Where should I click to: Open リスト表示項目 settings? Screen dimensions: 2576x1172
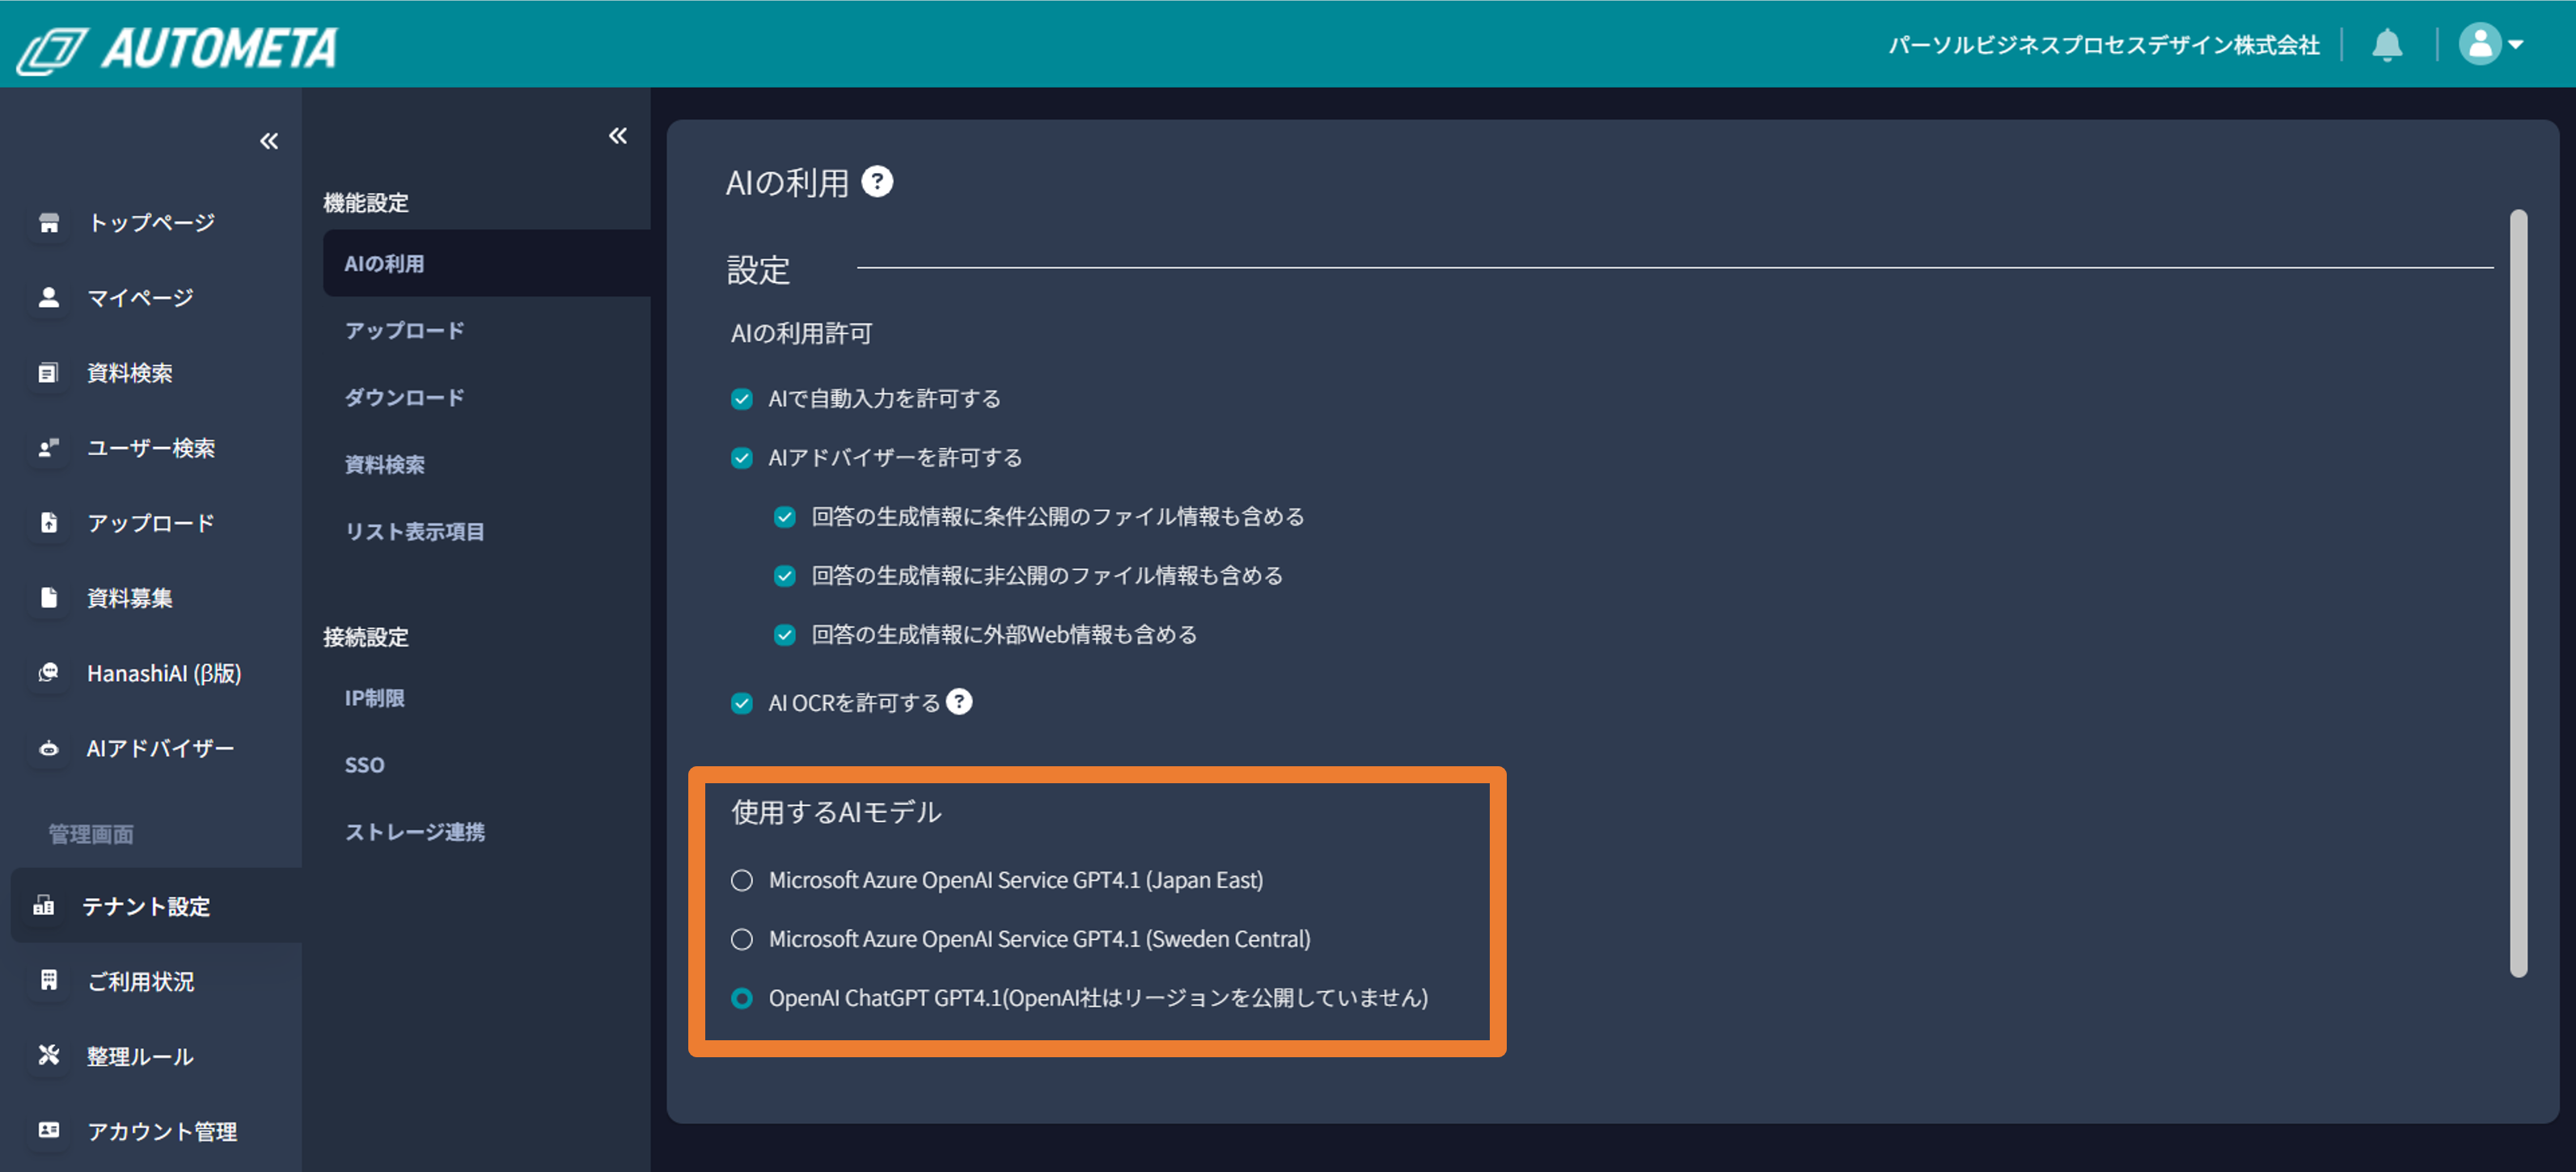click(x=415, y=532)
